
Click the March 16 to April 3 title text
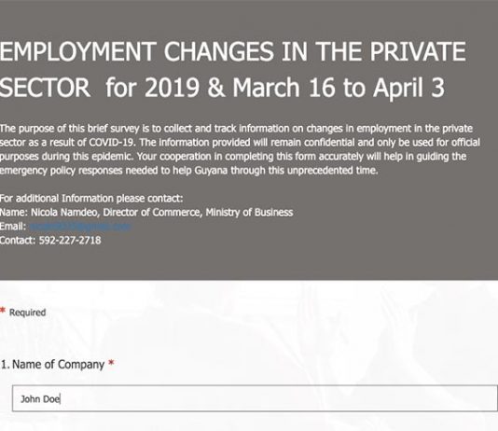(339, 88)
